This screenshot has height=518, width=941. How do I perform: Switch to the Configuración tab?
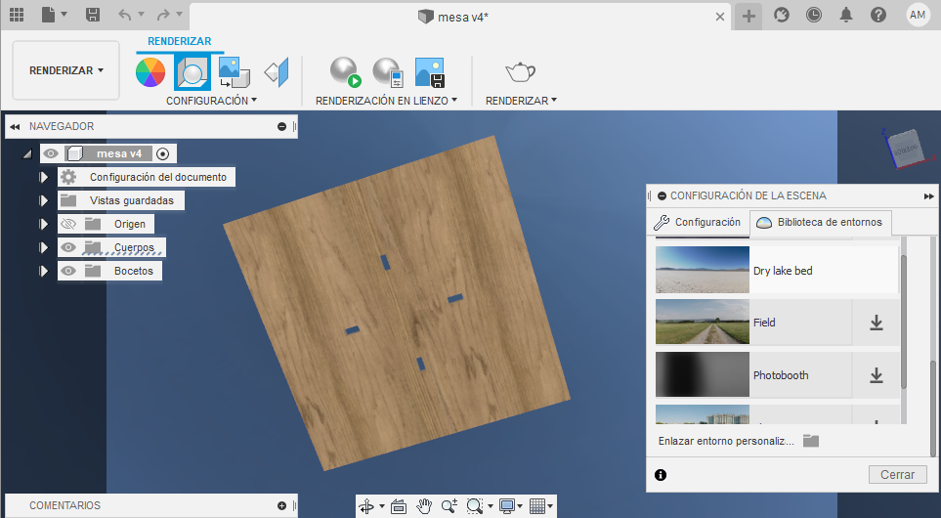pyautogui.click(x=699, y=222)
